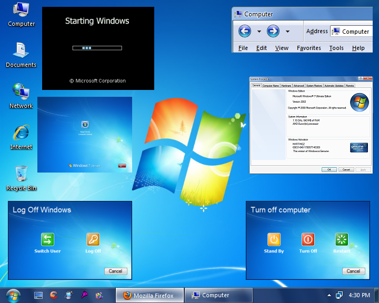Screen dimensions: 379x303
Task: Open the Tools menu
Action: tap(336, 48)
